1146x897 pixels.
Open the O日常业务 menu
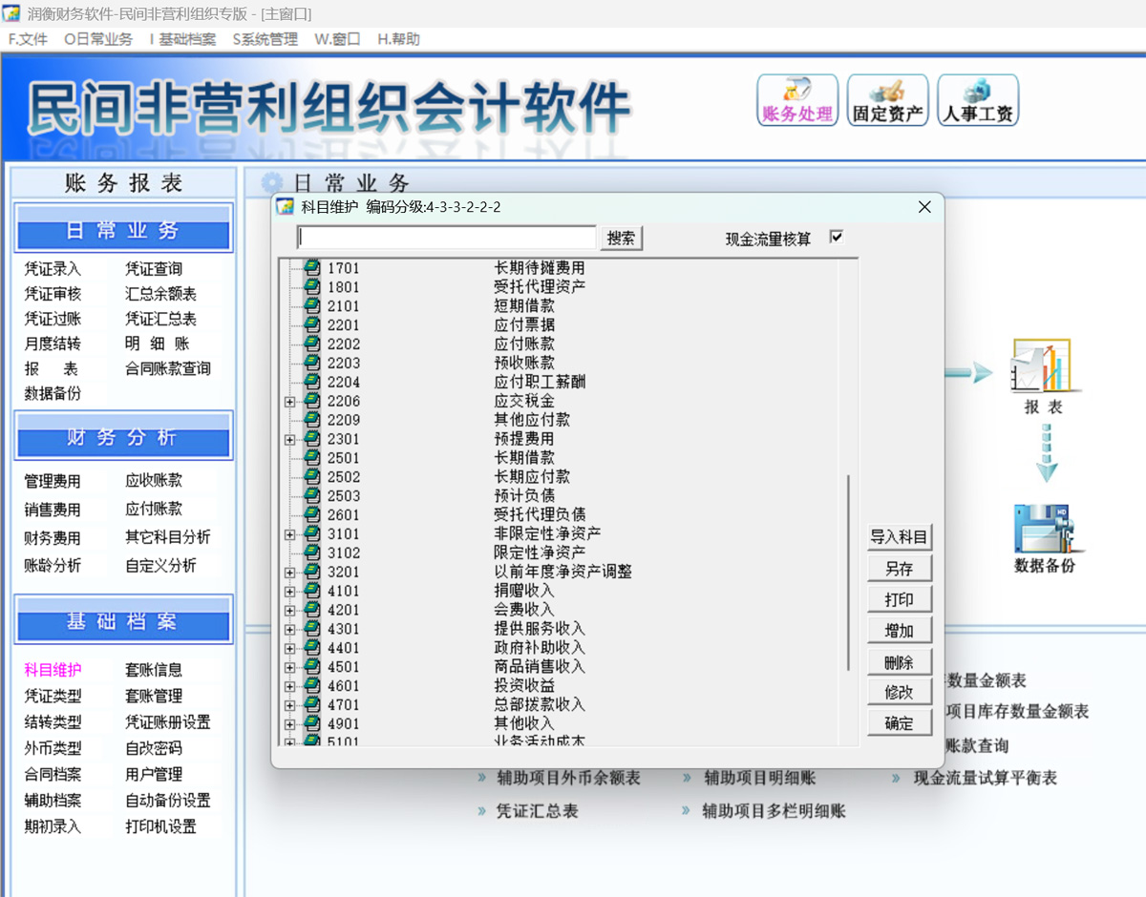tap(98, 39)
